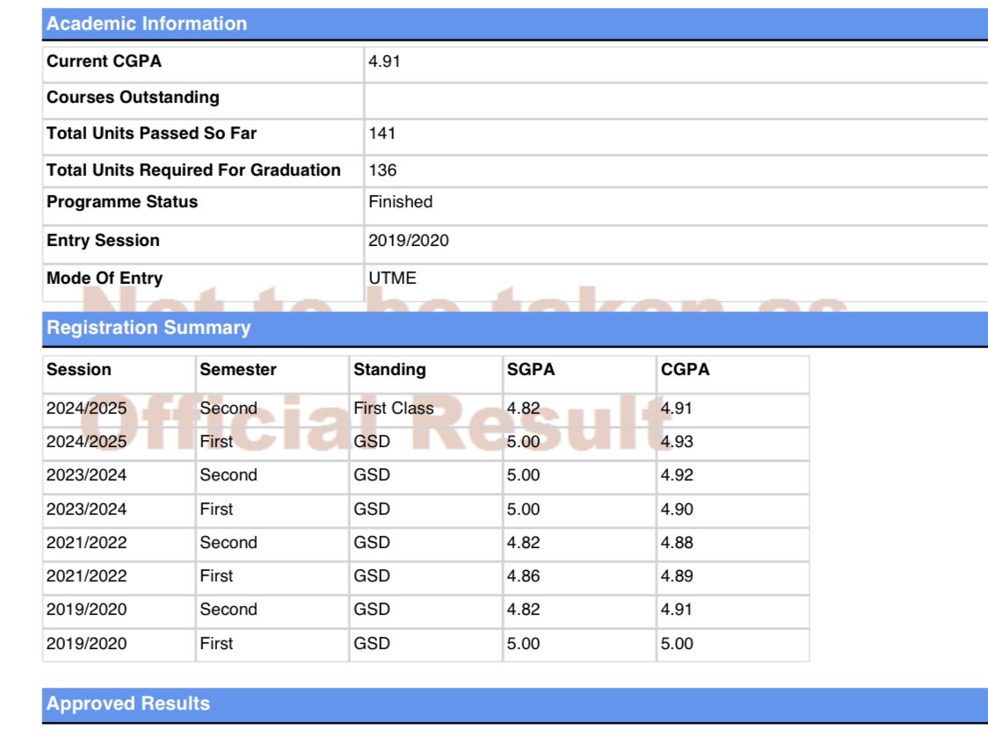Select CGPA value 4.88
Viewport: 988px width, 751px height.
pos(677,543)
